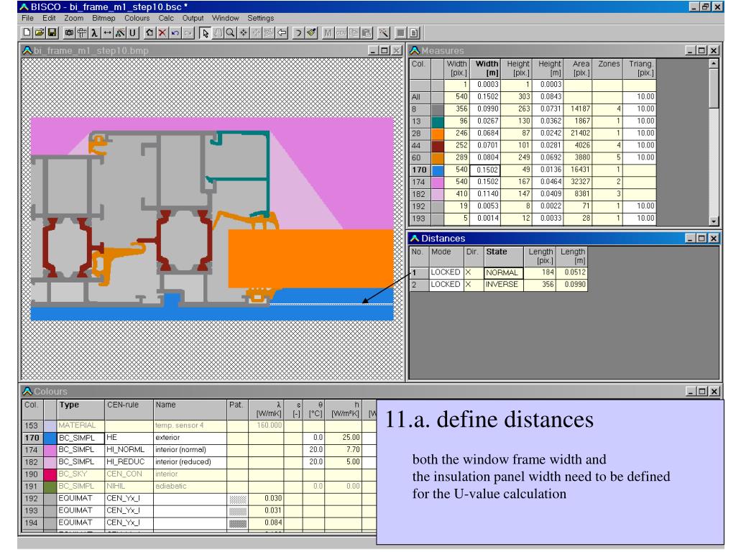Click the LOCKED mode cell of distance 2
Screen dimensions: 736x552
coord(446,285)
